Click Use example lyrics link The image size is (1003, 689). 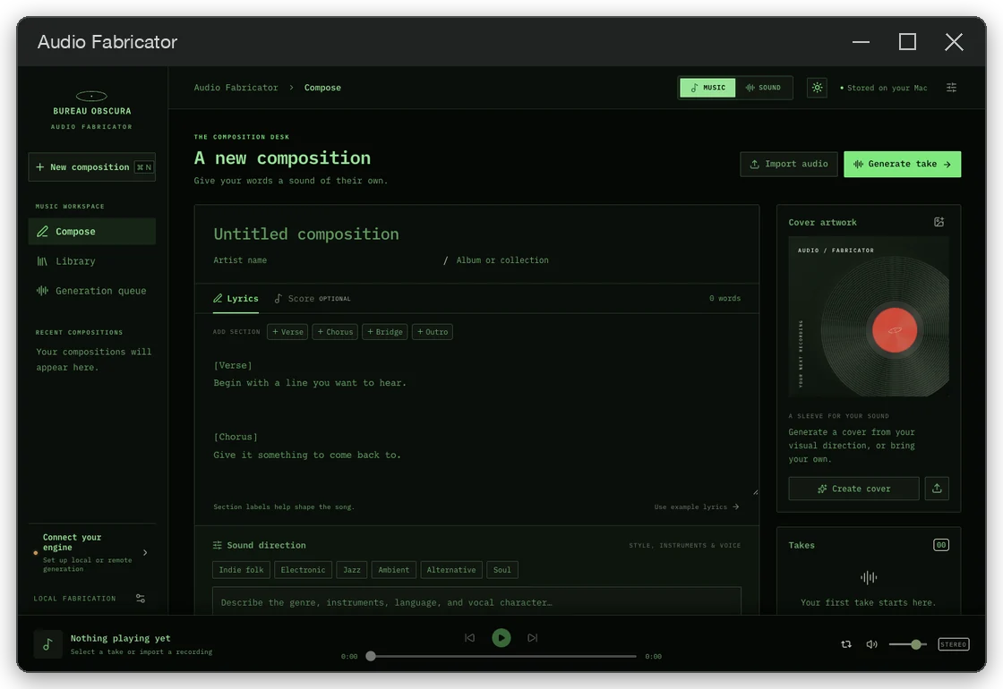(696, 506)
